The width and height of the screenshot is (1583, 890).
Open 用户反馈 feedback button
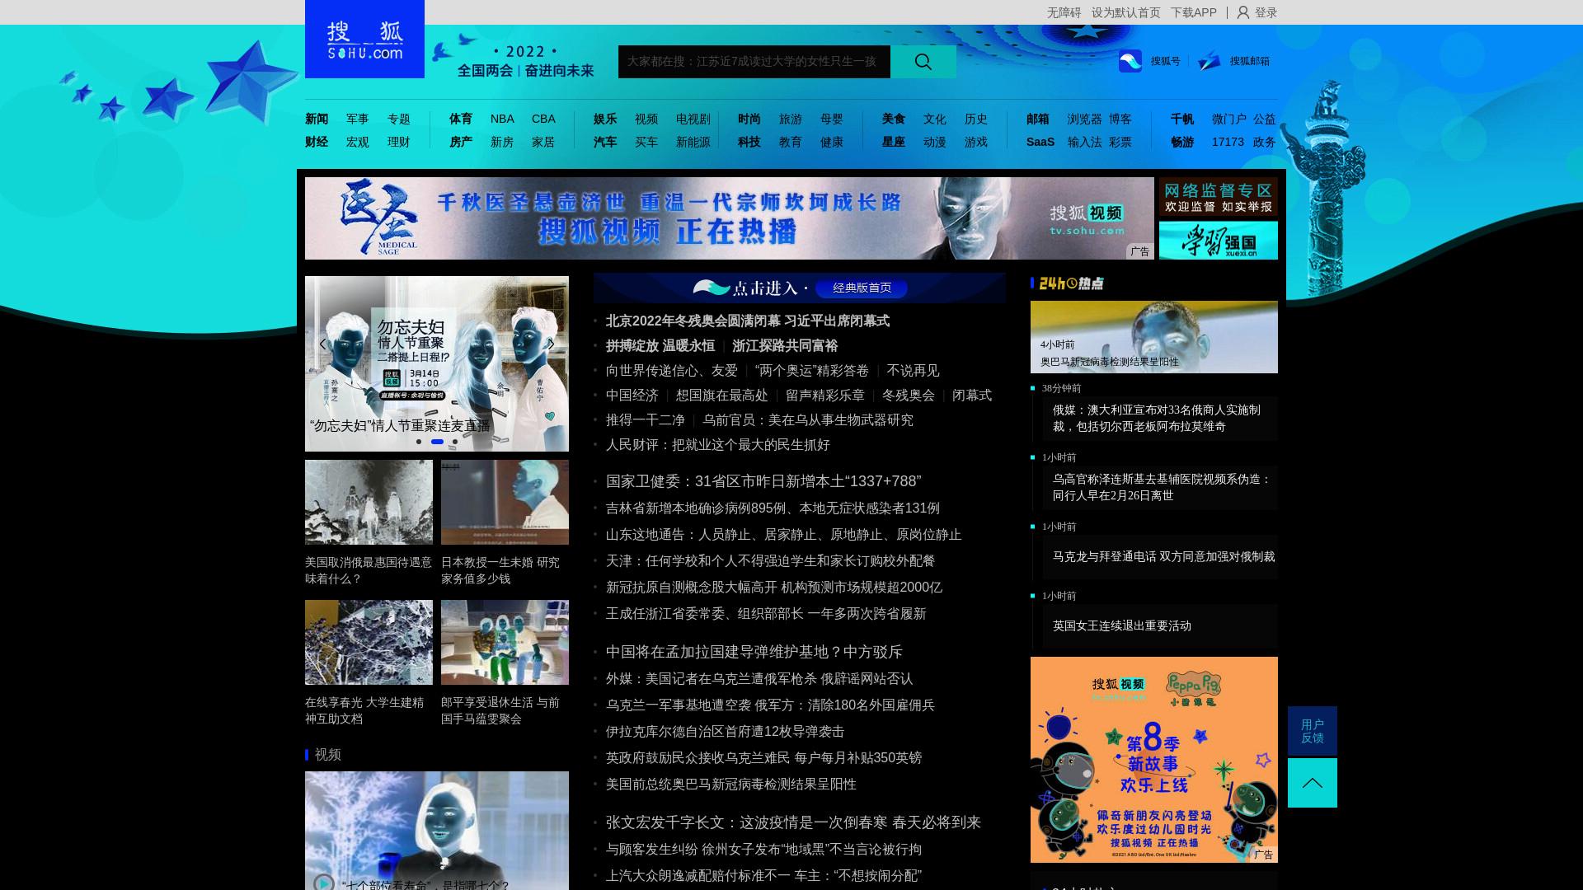point(1313,731)
